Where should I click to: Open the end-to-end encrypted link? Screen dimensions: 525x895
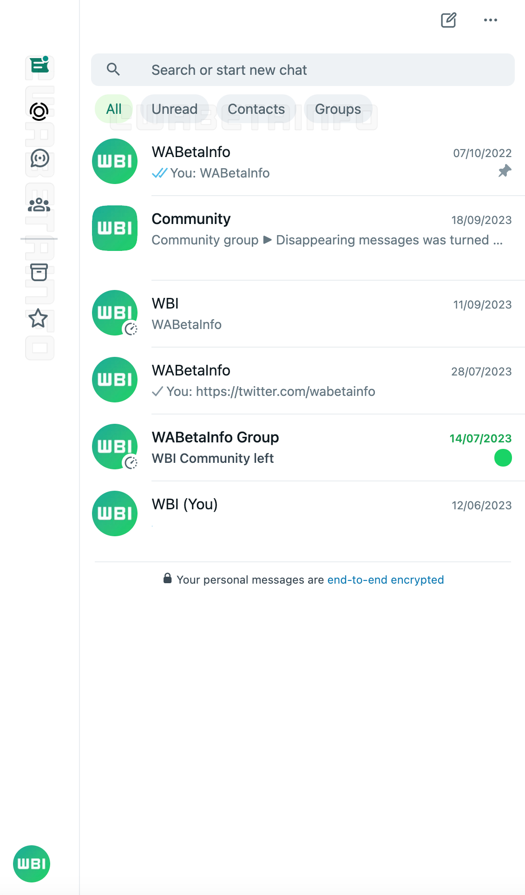click(386, 580)
